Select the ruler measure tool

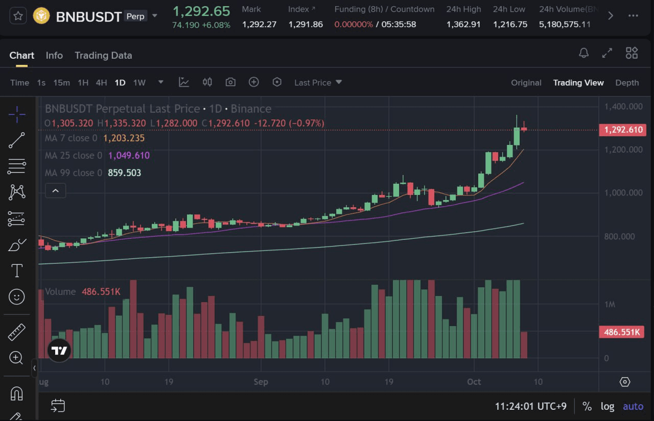coord(17,332)
